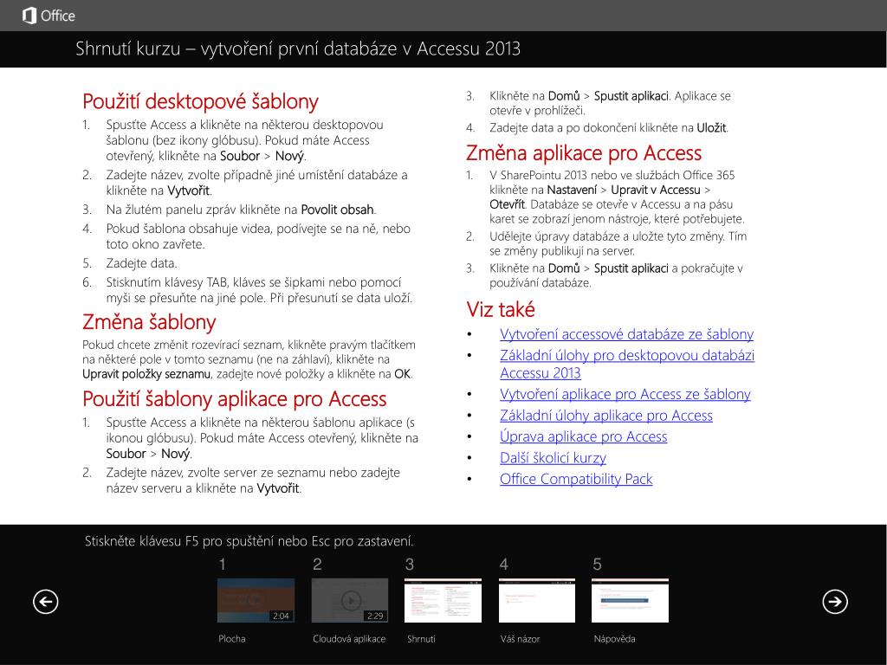
Task: Click the heading Změna aplikace pro Access
Action: coord(584,153)
